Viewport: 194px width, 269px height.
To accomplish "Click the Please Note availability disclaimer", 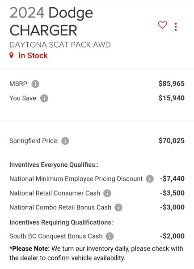I will tap(96, 253).
